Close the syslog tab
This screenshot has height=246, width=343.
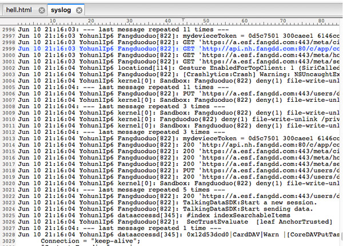[79, 10]
